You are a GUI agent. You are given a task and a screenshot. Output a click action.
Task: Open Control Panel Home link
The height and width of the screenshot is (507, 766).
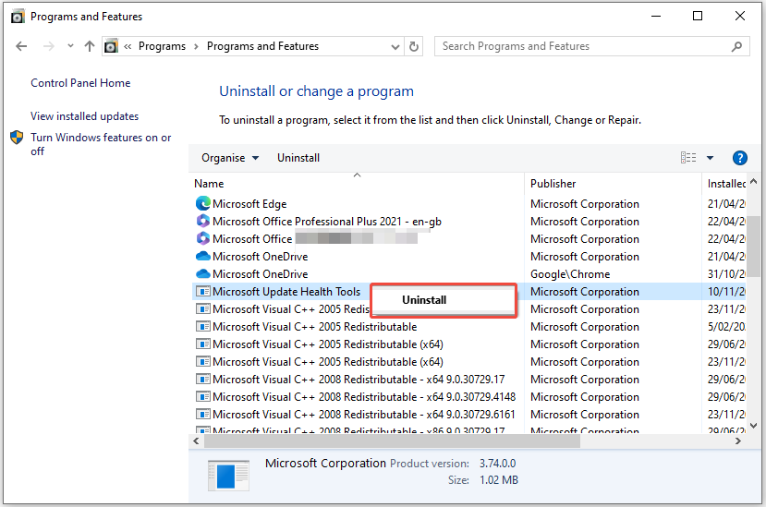click(x=80, y=83)
